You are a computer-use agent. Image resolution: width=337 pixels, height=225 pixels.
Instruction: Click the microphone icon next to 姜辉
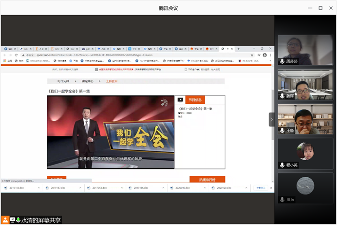click(x=282, y=96)
